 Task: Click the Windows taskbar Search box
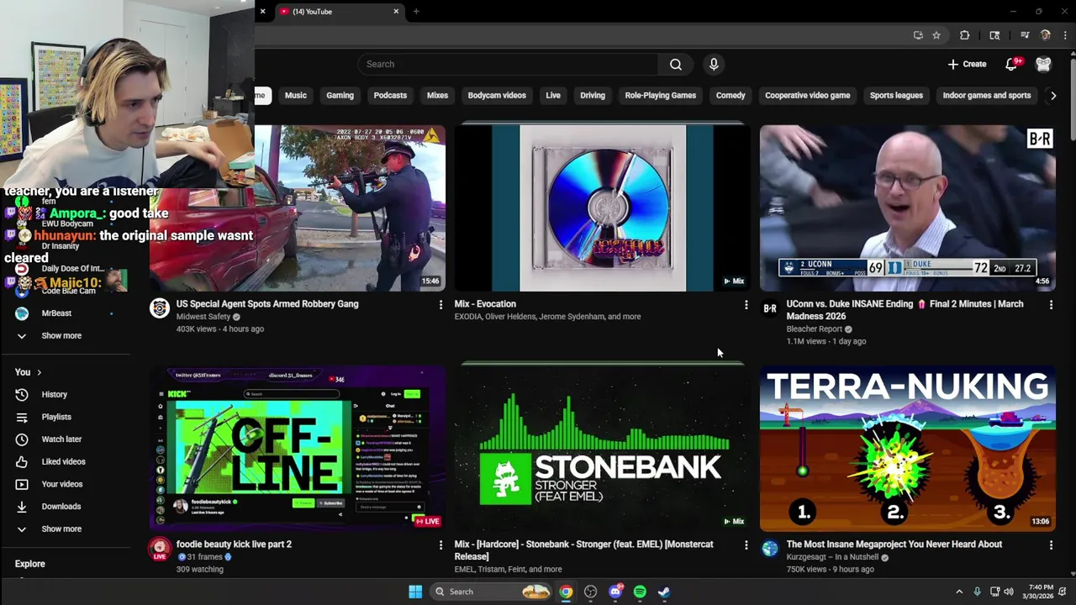click(x=492, y=592)
